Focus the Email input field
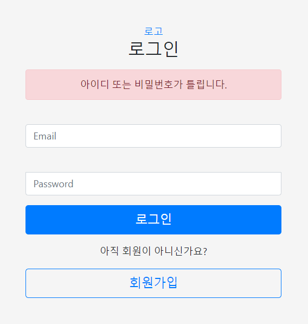This screenshot has height=324, width=308. [x=153, y=136]
